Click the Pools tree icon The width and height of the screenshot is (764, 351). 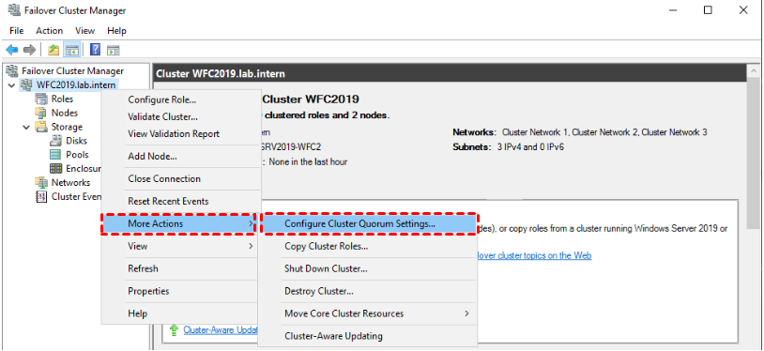(55, 155)
